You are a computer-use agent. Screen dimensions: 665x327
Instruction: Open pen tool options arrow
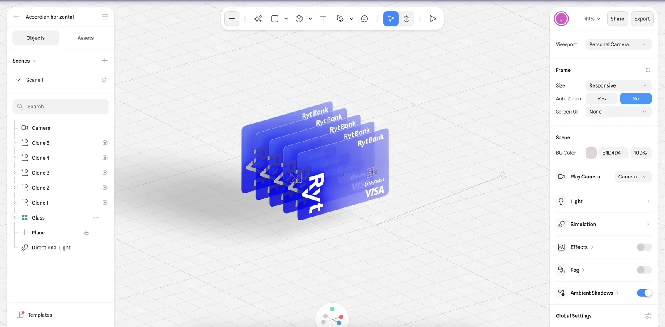click(351, 19)
